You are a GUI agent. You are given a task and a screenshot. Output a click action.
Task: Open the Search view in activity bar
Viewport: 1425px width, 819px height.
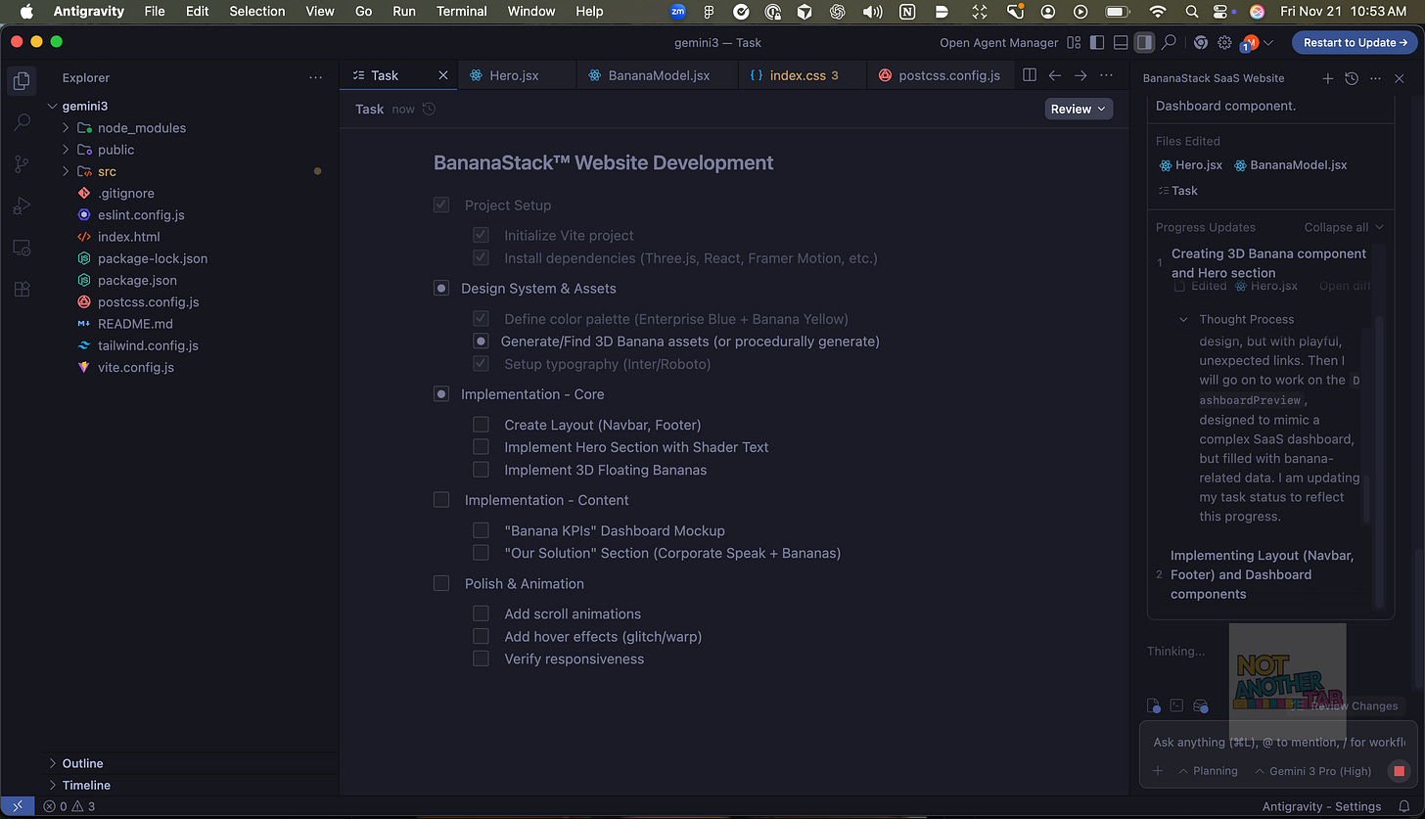pos(22,122)
